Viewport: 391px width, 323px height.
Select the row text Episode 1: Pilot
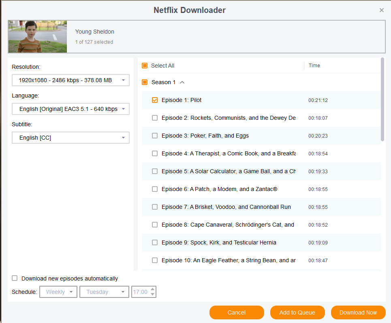181,100
